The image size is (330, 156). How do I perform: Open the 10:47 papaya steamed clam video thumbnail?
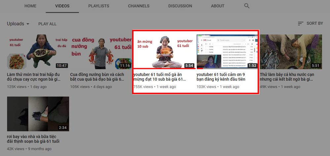coord(38,52)
